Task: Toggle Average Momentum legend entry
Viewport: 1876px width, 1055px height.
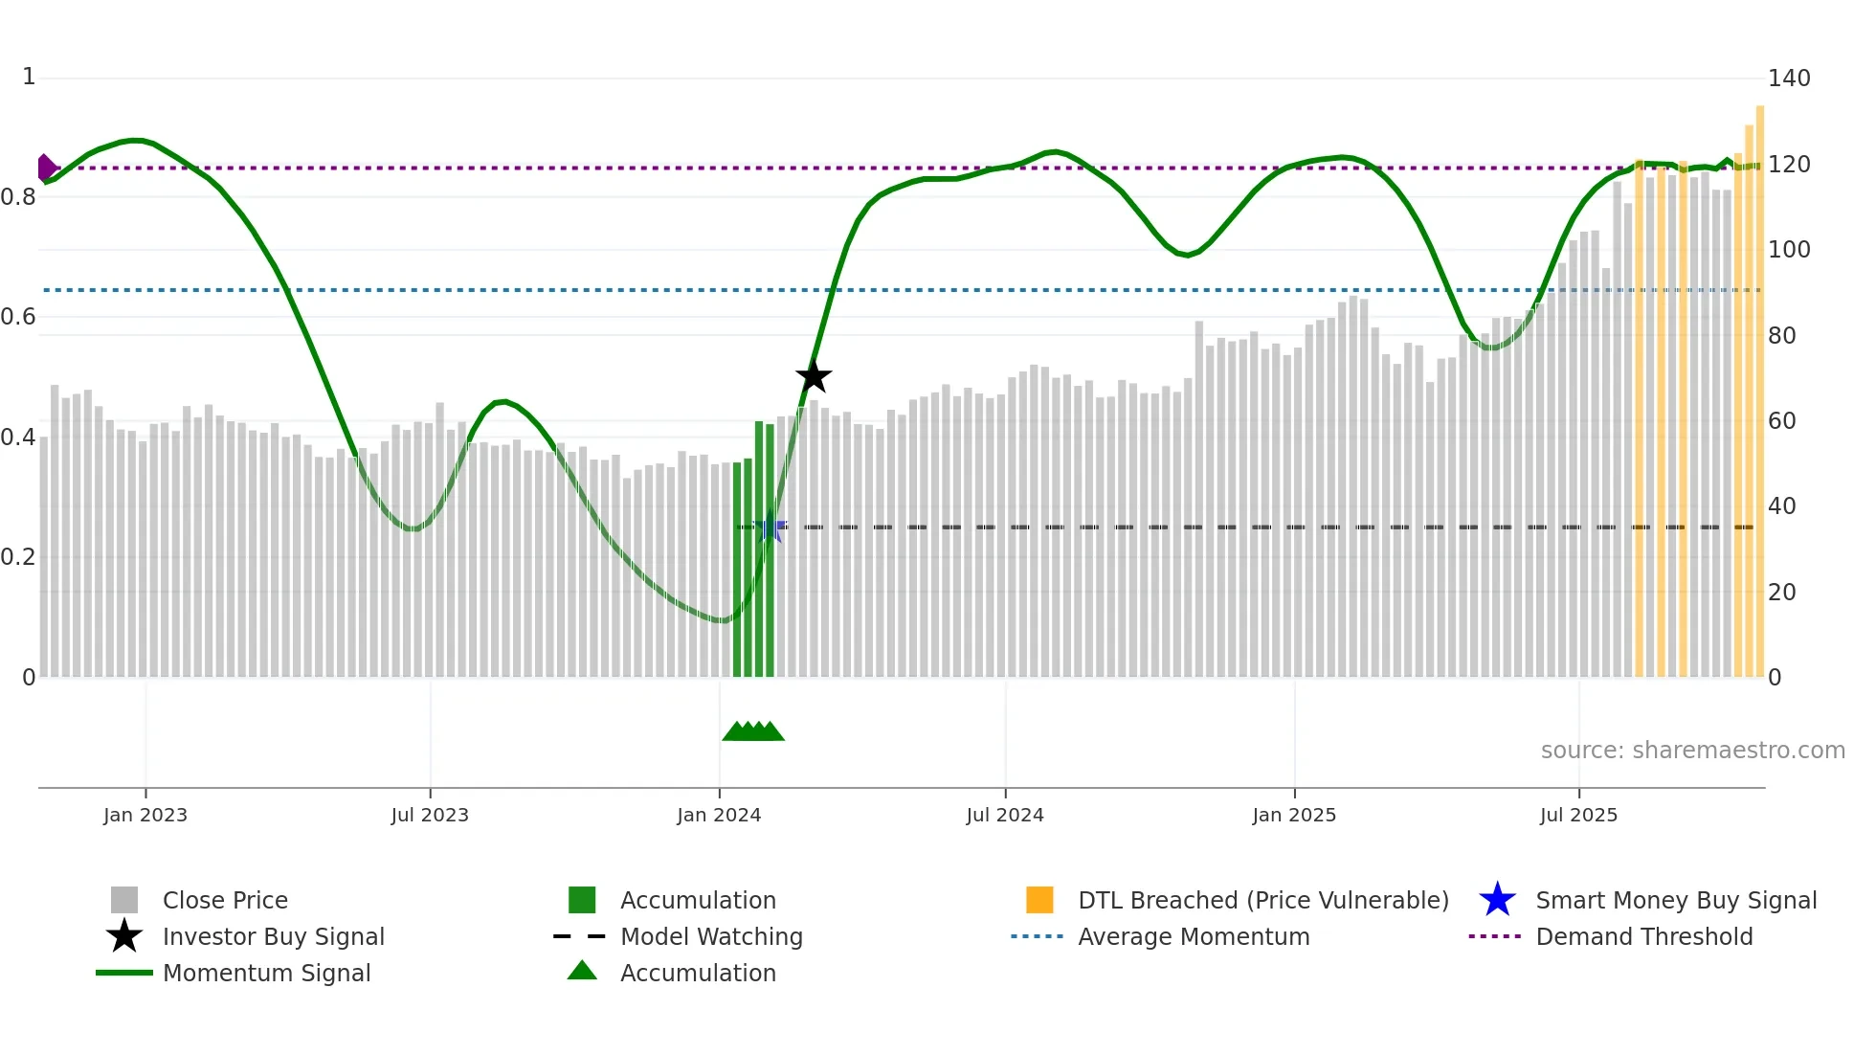Action: tap(1194, 936)
